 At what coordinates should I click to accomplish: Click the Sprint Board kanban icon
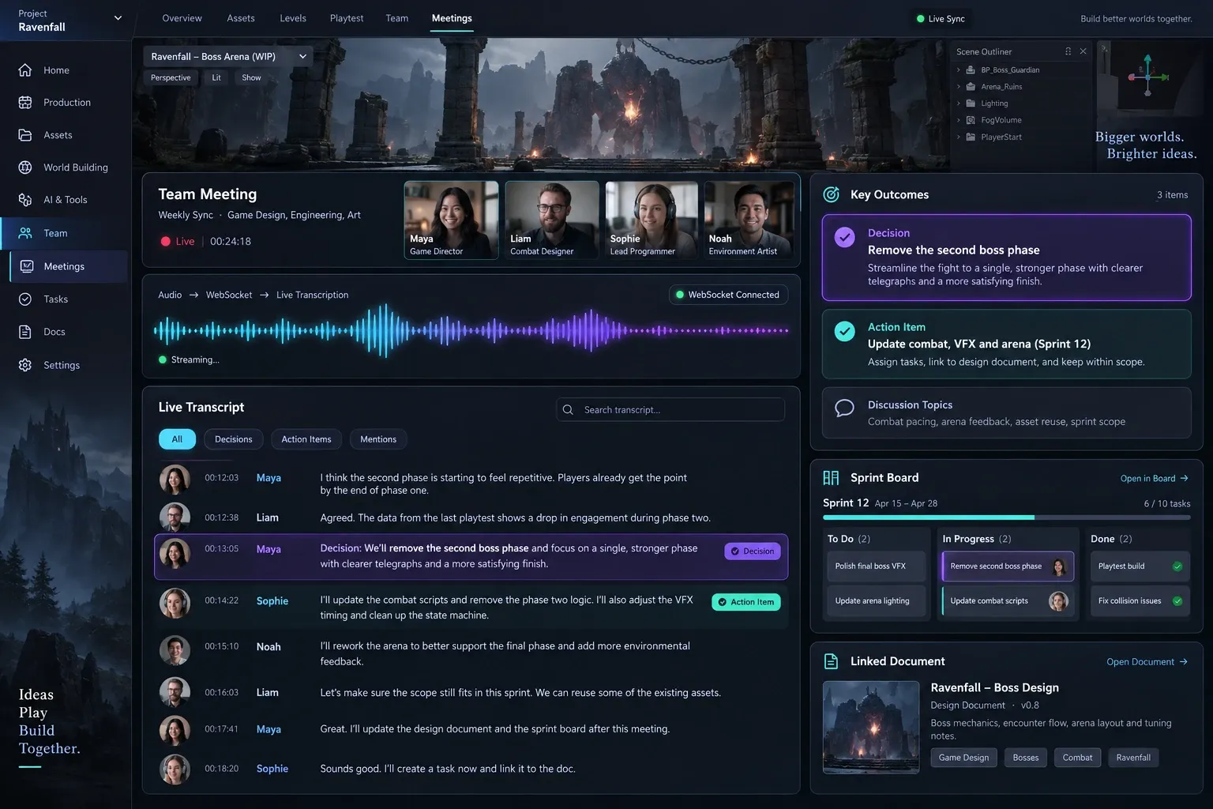coord(831,478)
